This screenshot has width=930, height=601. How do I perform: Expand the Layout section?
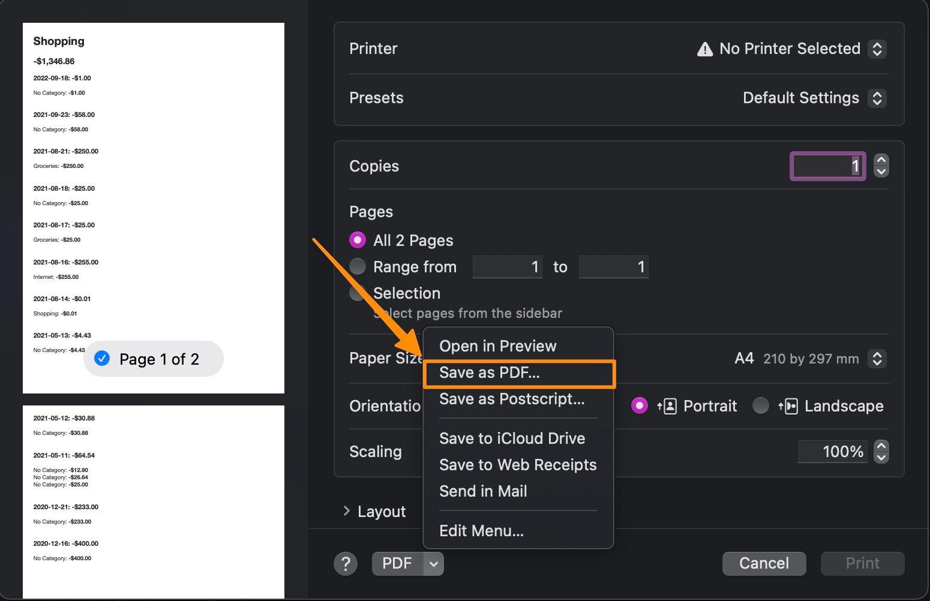pyautogui.click(x=347, y=511)
